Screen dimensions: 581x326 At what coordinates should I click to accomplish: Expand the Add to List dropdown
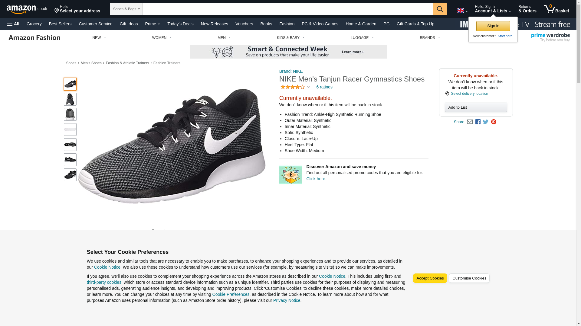click(476, 107)
